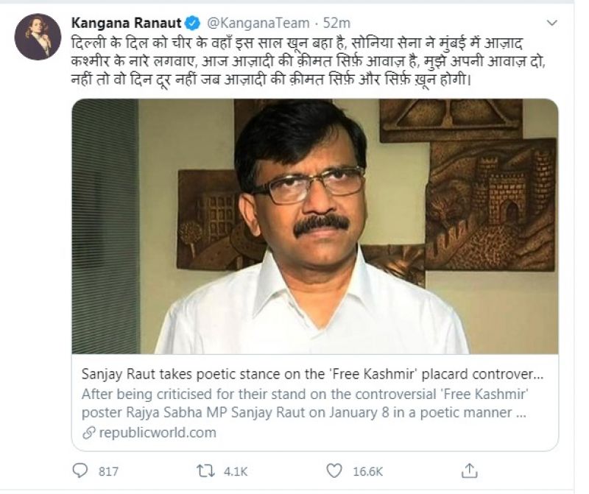Click the reply speech bubble icon
The image size is (589, 494).
pos(80,470)
